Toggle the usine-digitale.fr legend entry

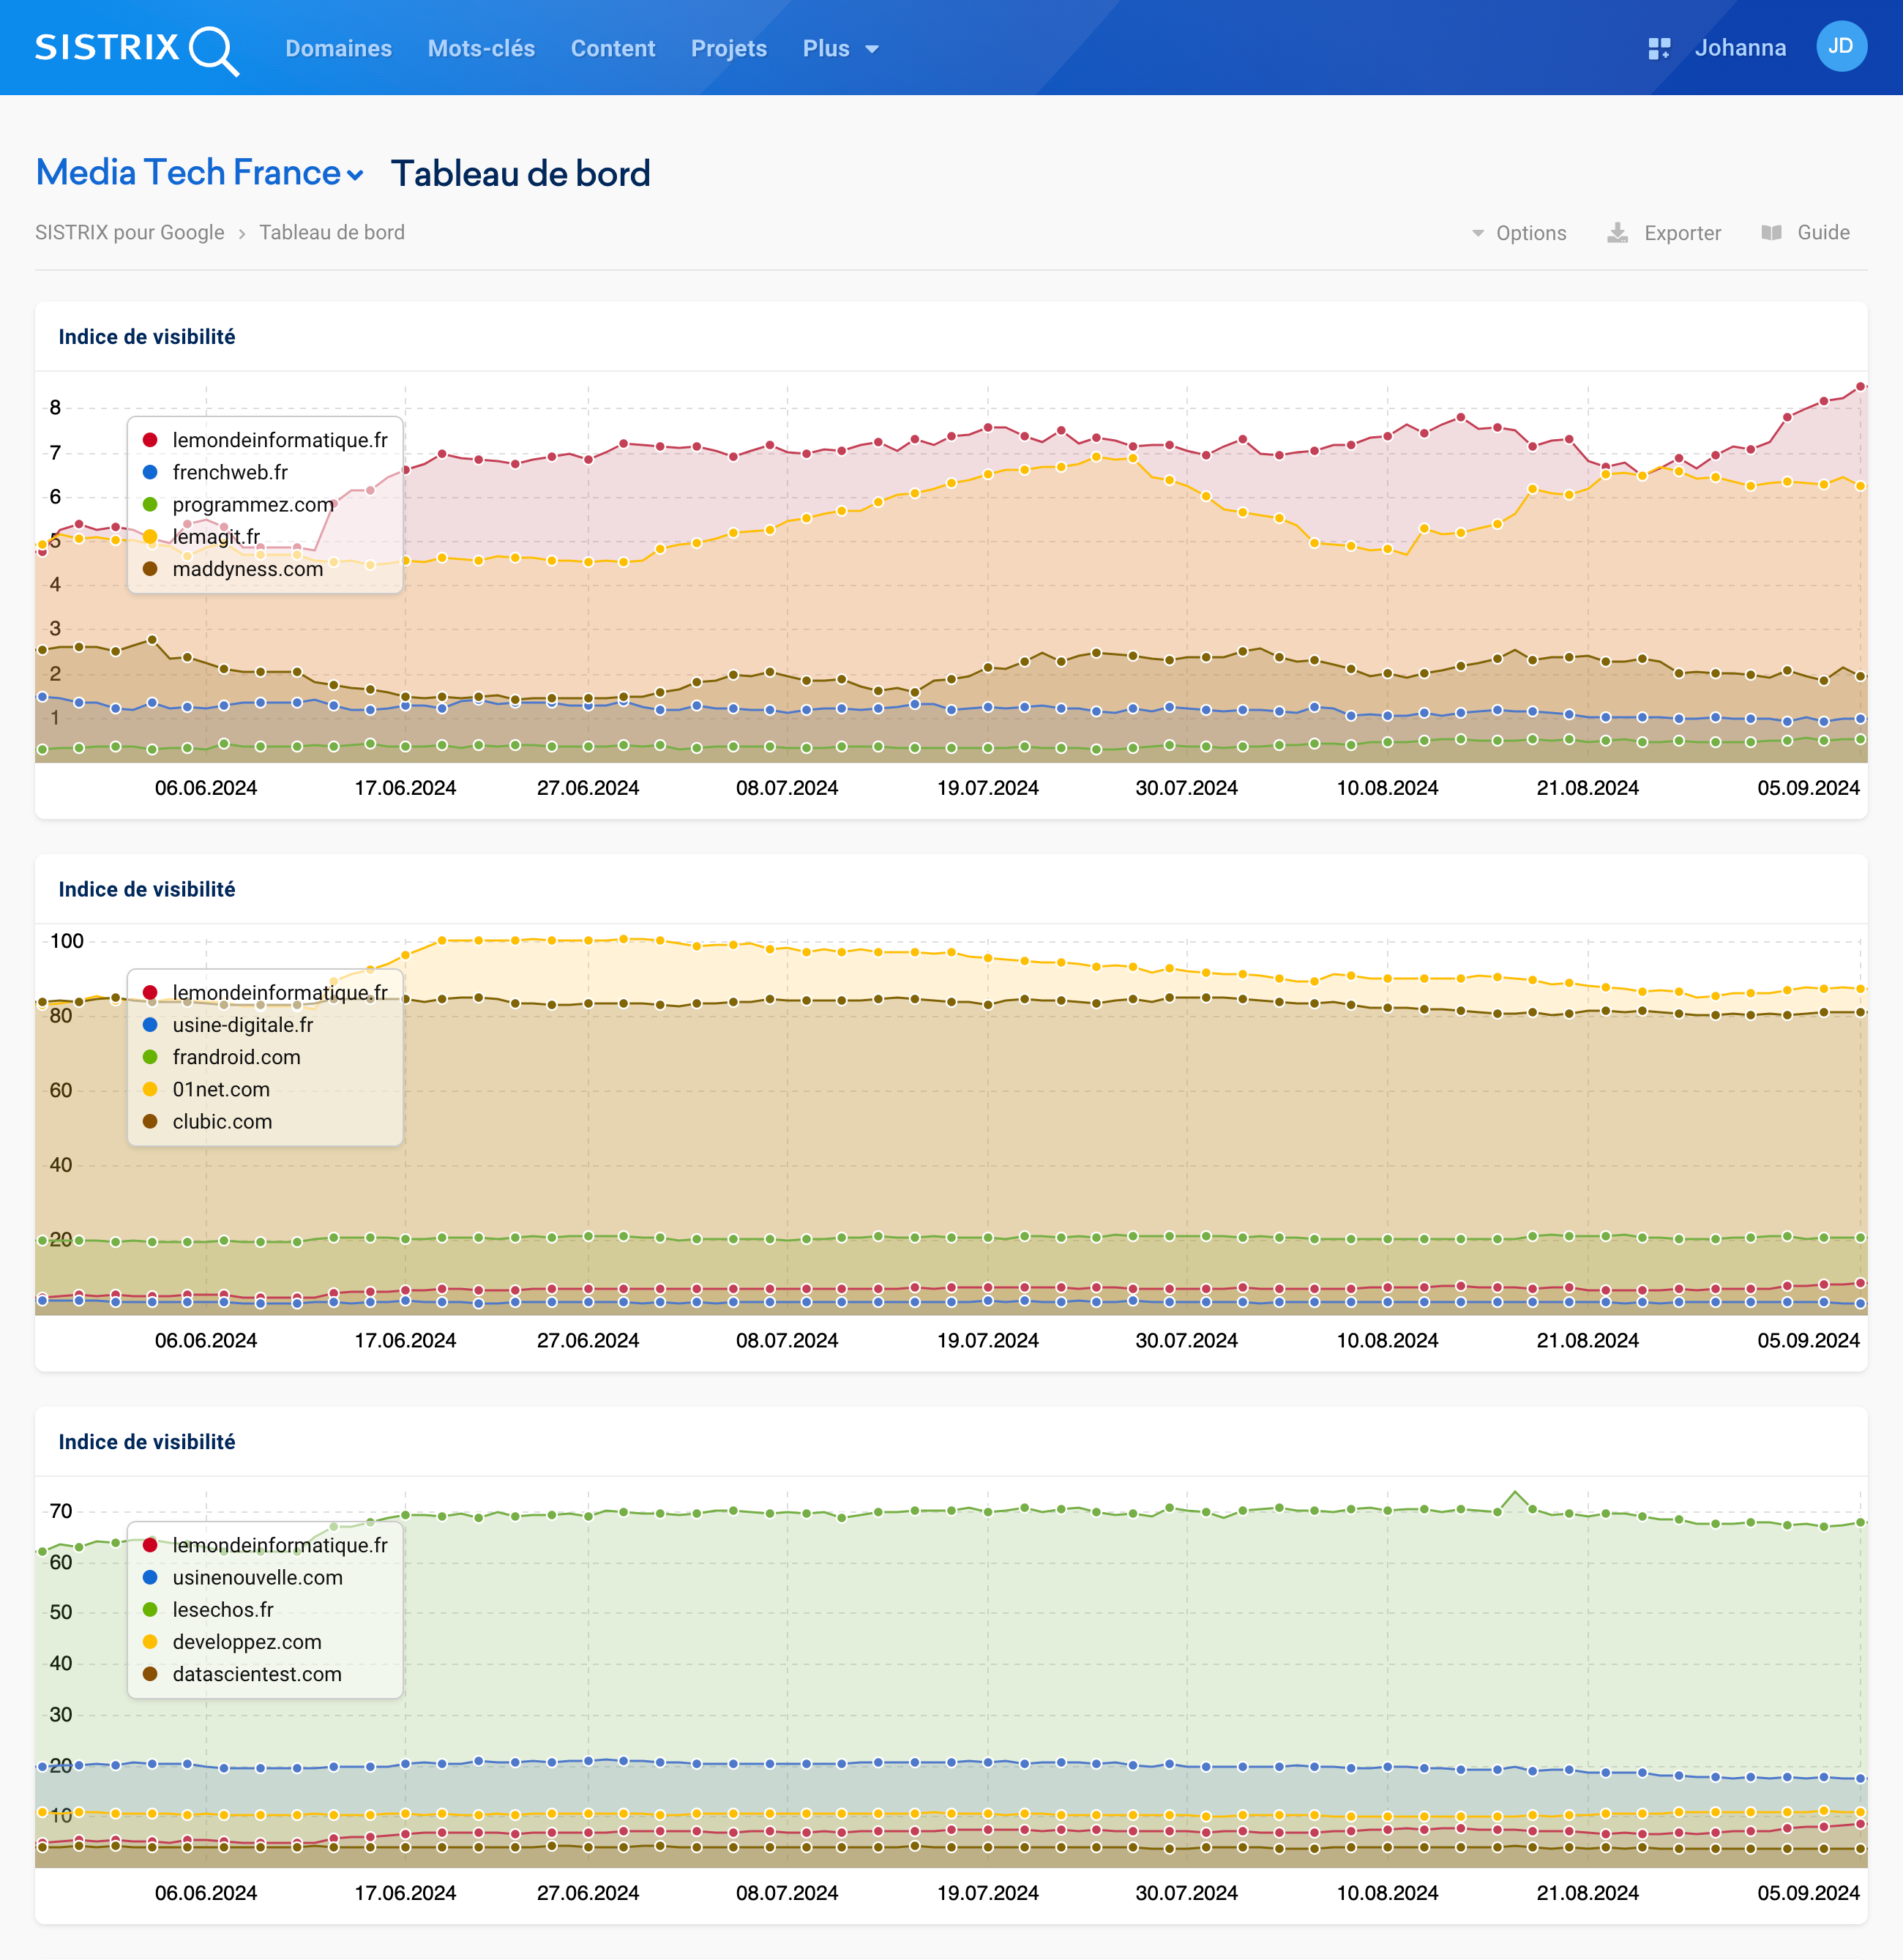(228, 1025)
